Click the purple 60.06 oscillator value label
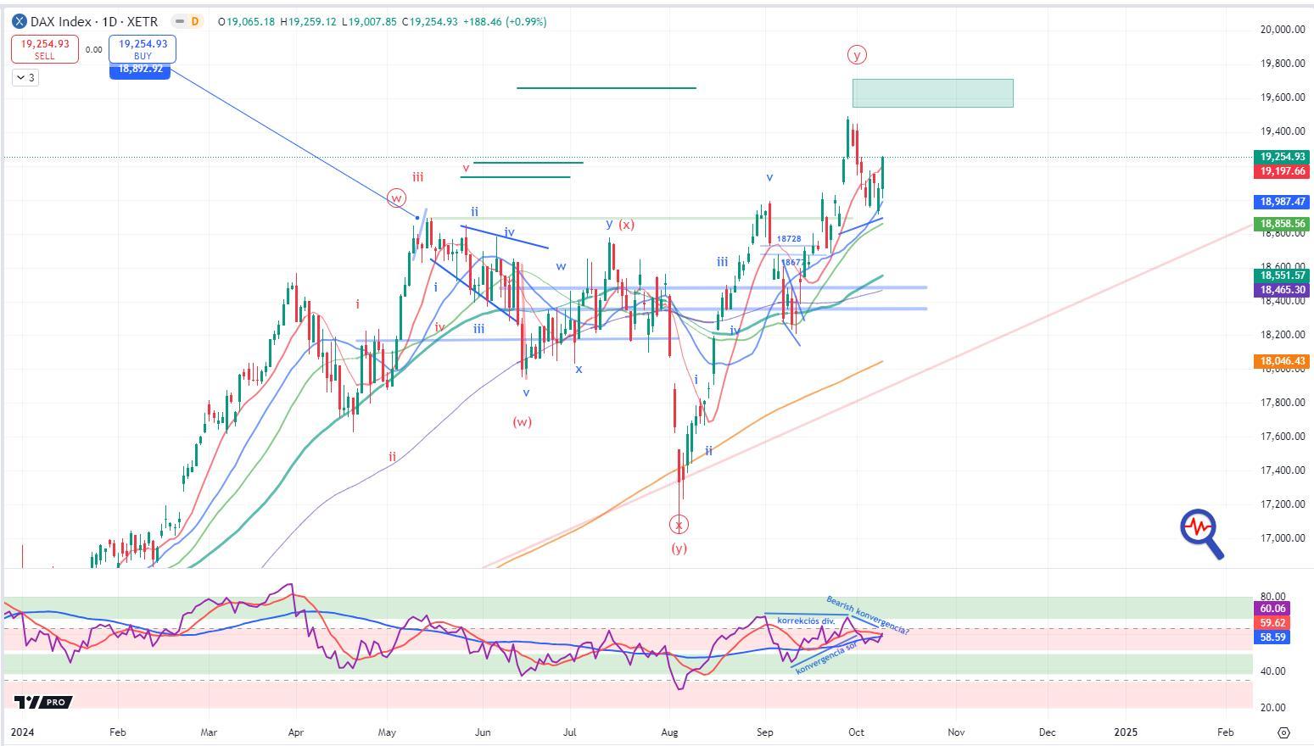Viewport: 1314px width, 746px height. pyautogui.click(x=1272, y=609)
